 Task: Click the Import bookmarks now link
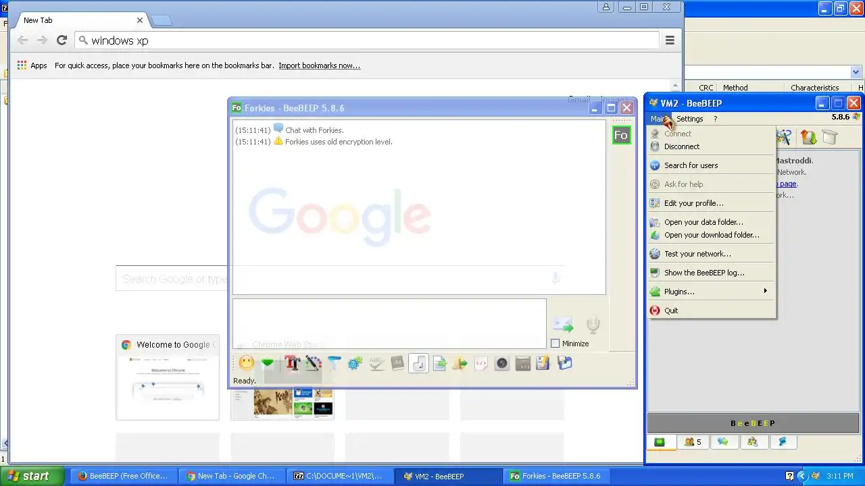(x=319, y=65)
